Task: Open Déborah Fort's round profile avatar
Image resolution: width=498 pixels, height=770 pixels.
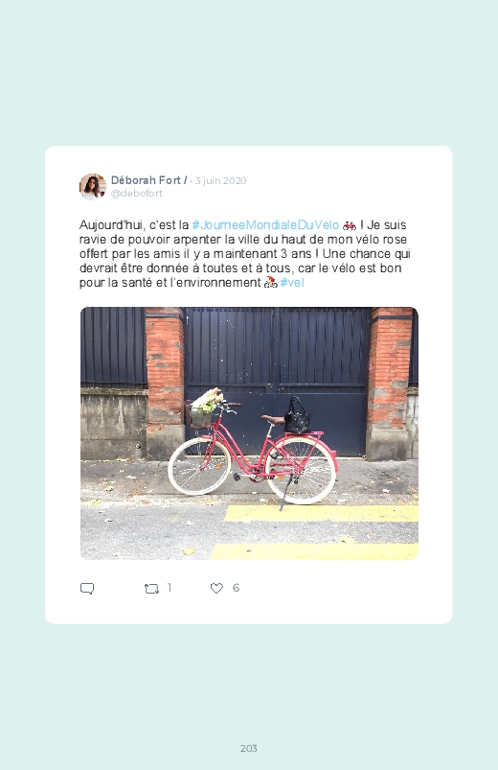Action: [x=93, y=187]
